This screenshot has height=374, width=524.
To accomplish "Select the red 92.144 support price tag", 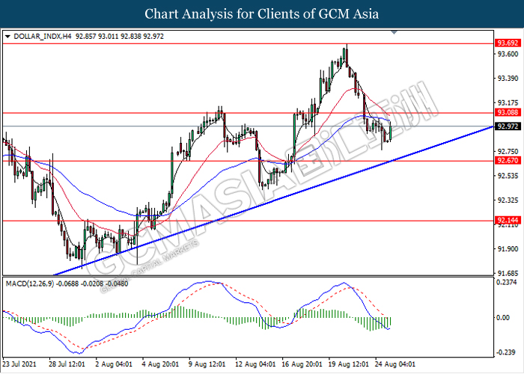I will click(506, 221).
